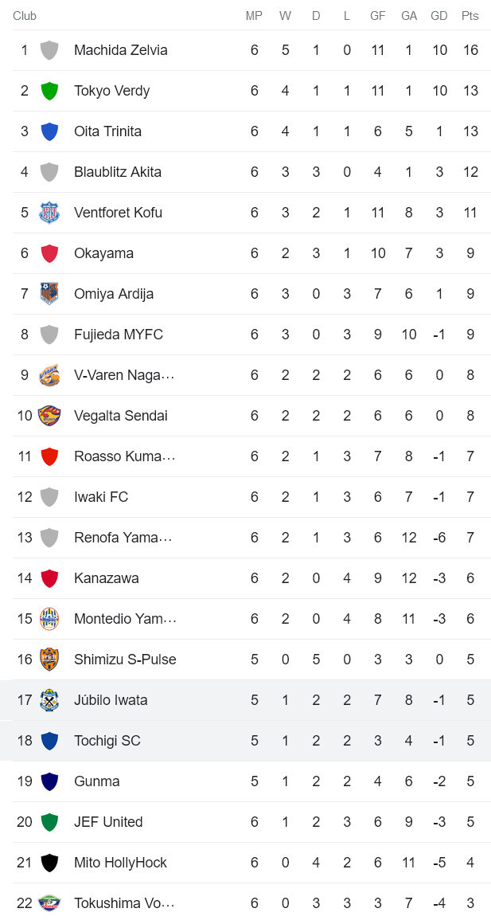Click the Tokyo Verdy green crest icon
The height and width of the screenshot is (924, 491).
(x=49, y=90)
